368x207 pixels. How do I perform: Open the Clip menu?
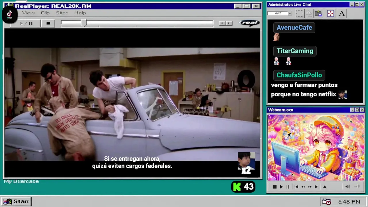click(45, 13)
